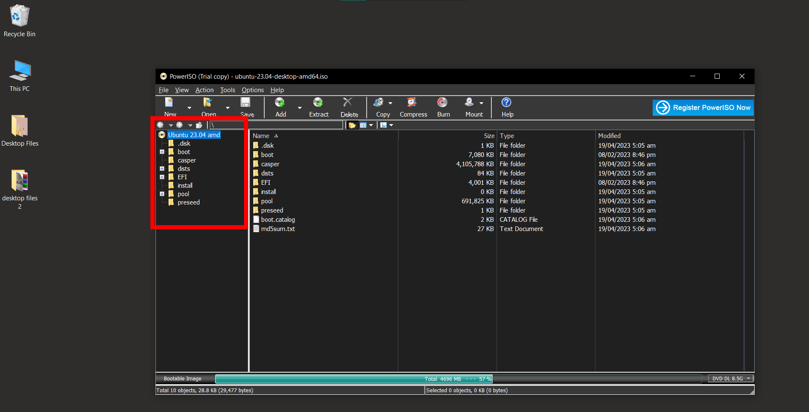Expand the boot folder in the tree

162,152
